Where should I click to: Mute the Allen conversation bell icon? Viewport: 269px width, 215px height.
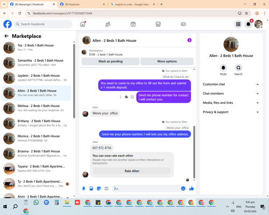coord(223,68)
